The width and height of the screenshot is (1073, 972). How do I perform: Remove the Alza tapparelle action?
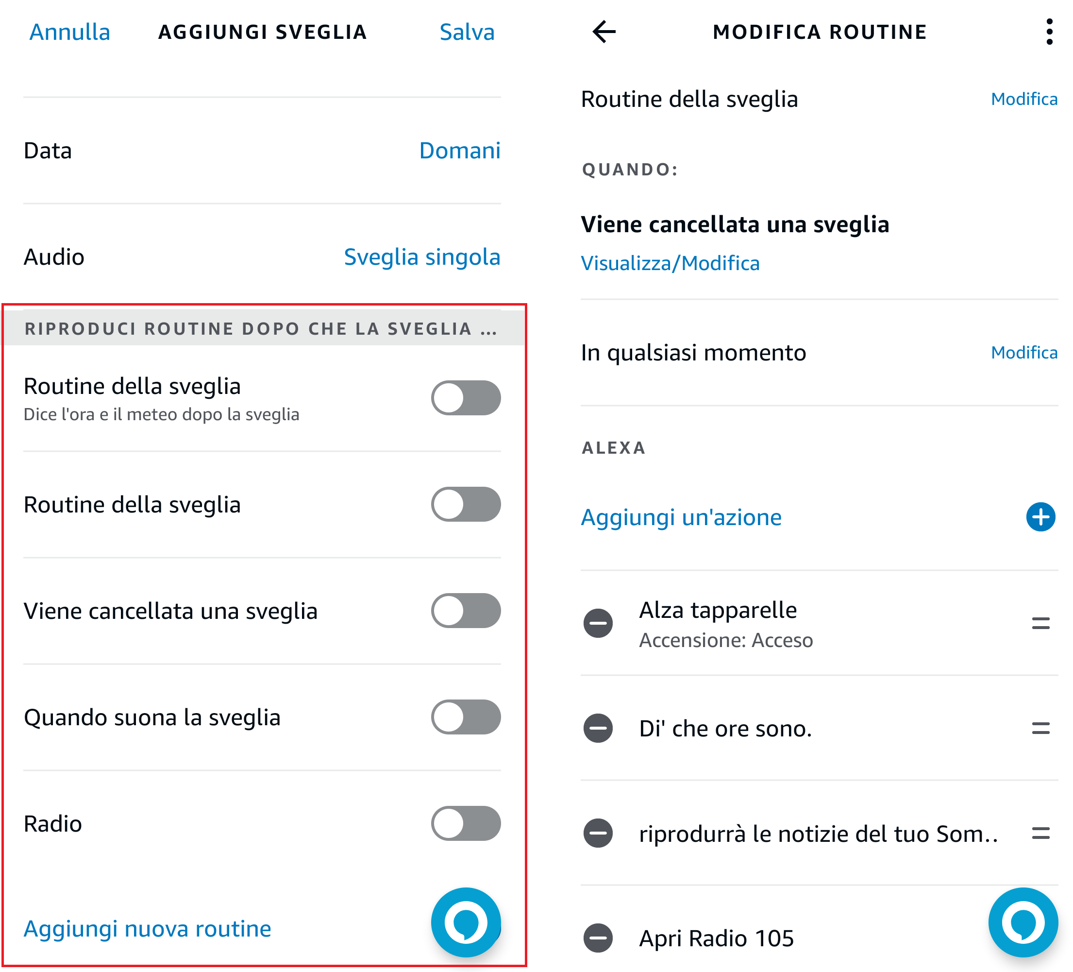point(598,623)
